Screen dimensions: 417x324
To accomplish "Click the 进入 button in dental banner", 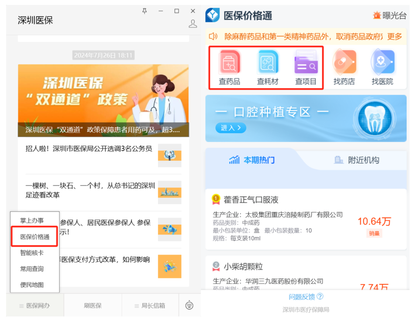I will [231, 128].
